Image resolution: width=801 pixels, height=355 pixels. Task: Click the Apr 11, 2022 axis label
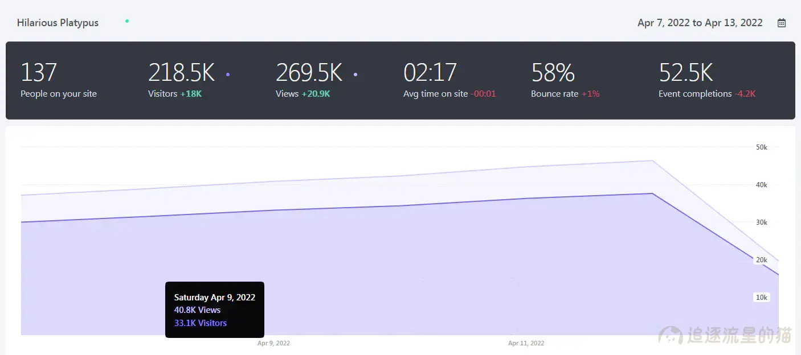[x=526, y=343]
